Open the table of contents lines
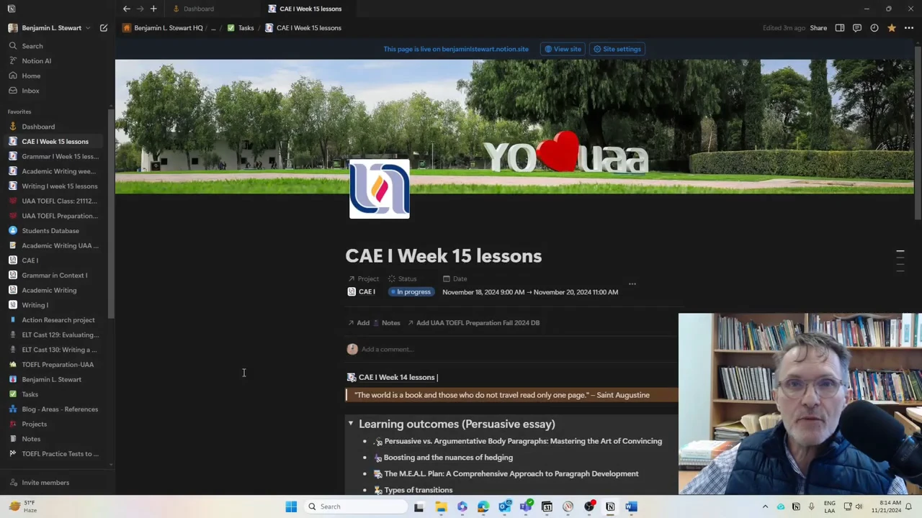The height and width of the screenshot is (518, 922). tap(900, 260)
